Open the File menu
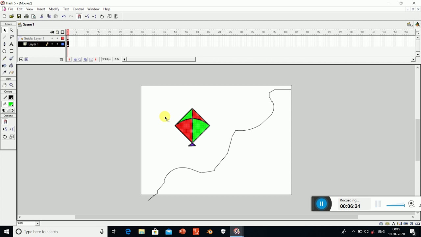Screen dimensions: 421x237 11,9
